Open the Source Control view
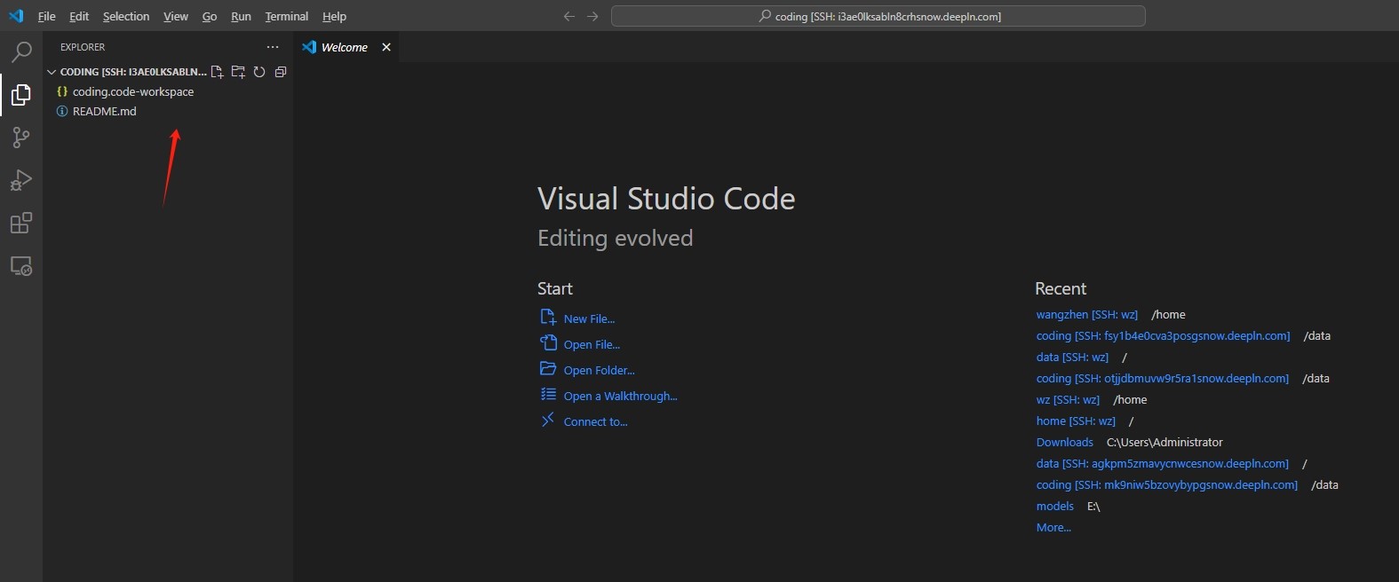 (x=21, y=138)
